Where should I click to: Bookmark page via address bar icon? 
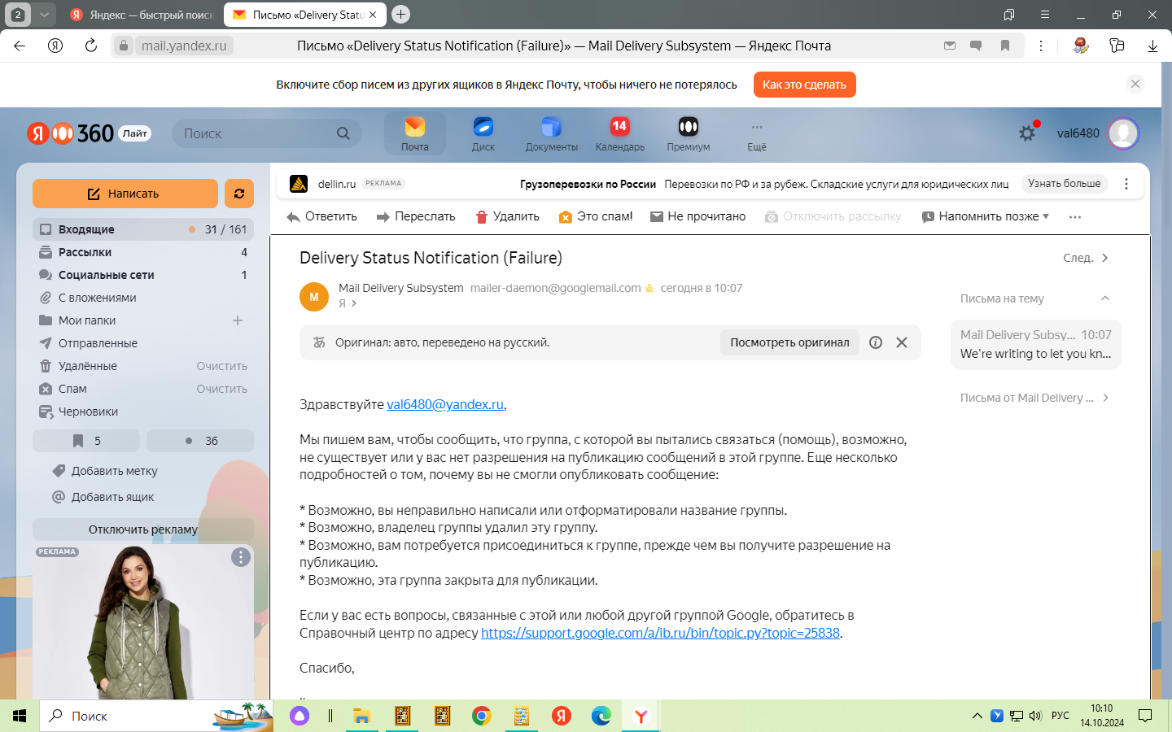[x=1005, y=46]
